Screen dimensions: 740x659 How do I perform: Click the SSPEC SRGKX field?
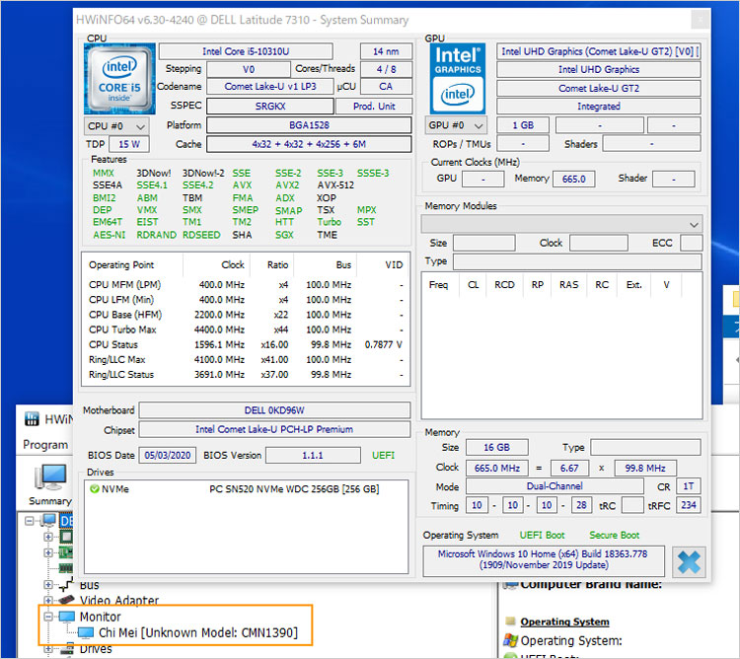270,107
